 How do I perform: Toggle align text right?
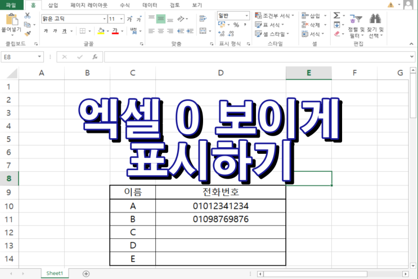coord(170,31)
